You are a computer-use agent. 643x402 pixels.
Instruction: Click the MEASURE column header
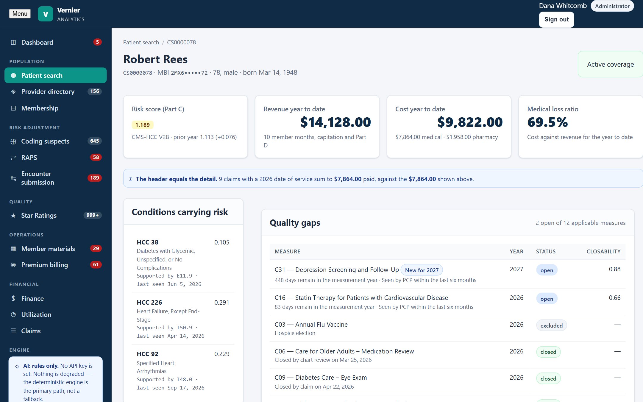pos(287,252)
